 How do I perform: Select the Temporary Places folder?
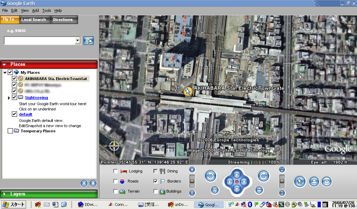[38, 131]
